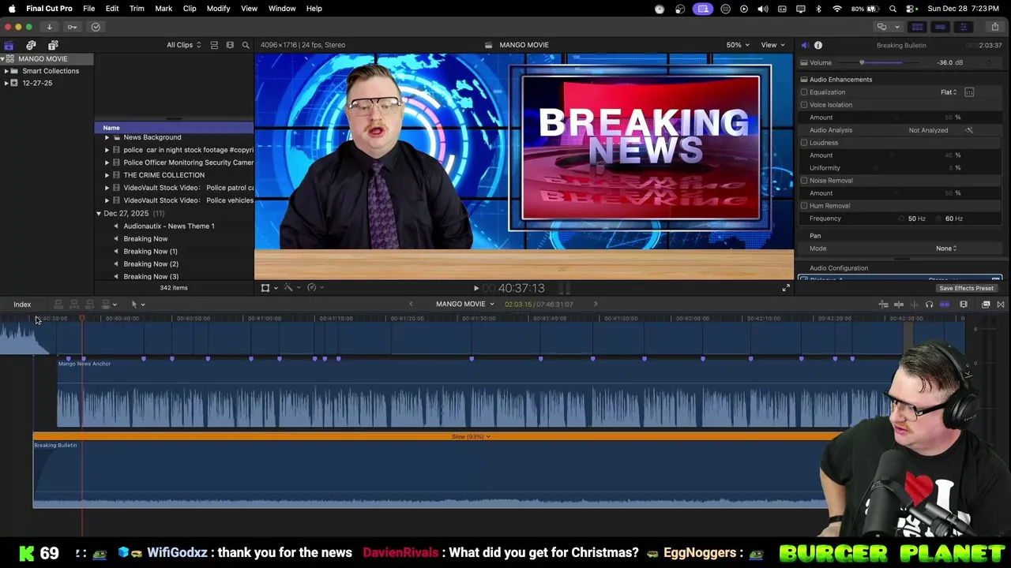This screenshot has width=1011, height=568.
Task: Toggle audio skimming in timeline
Action: [x=915, y=305]
